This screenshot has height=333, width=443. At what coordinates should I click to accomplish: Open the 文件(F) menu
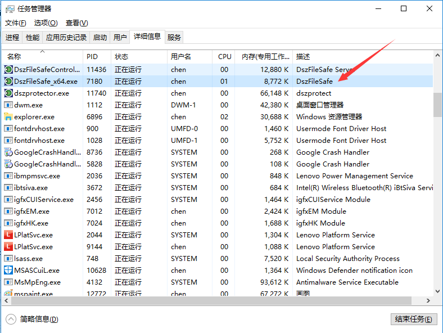[16, 23]
